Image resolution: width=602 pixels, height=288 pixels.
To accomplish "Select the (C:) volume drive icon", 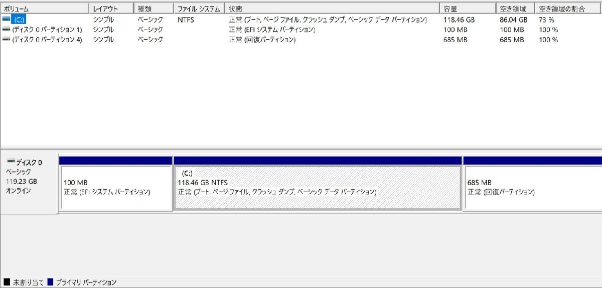I will click(x=6, y=20).
